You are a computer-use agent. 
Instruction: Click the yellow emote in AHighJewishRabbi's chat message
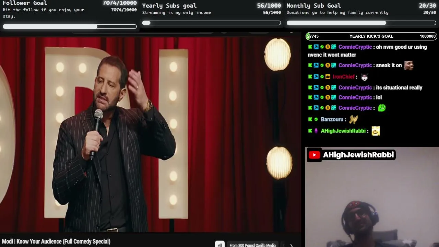point(376,131)
